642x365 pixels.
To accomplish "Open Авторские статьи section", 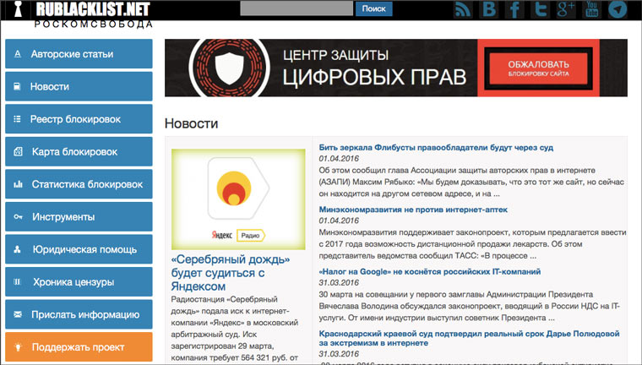I will 79,54.
